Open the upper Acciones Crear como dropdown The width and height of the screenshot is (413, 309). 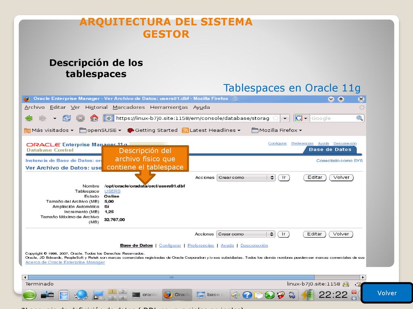(246, 177)
